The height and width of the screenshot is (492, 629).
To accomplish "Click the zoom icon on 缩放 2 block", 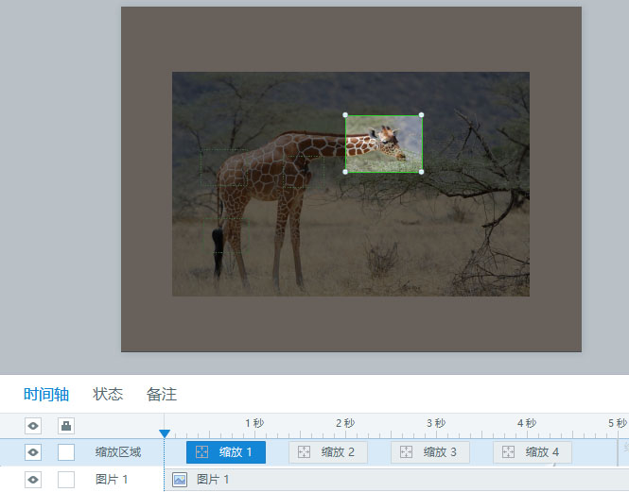I will [304, 452].
